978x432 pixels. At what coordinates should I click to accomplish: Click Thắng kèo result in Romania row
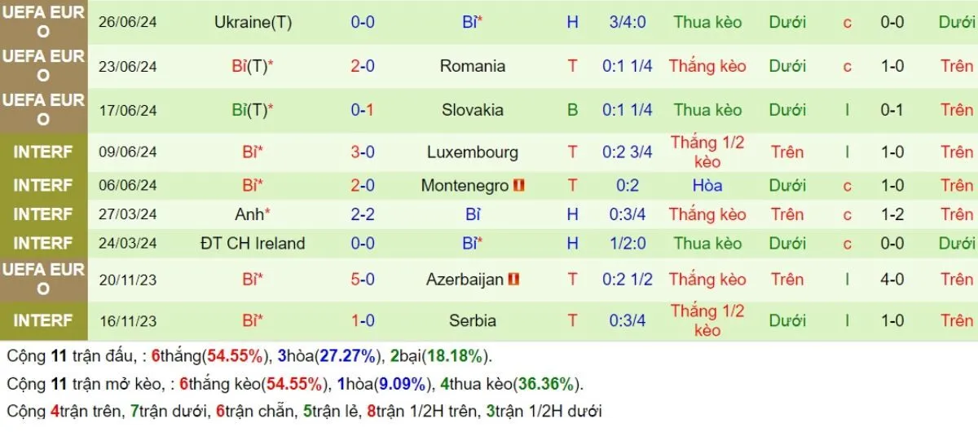pyautogui.click(x=707, y=66)
